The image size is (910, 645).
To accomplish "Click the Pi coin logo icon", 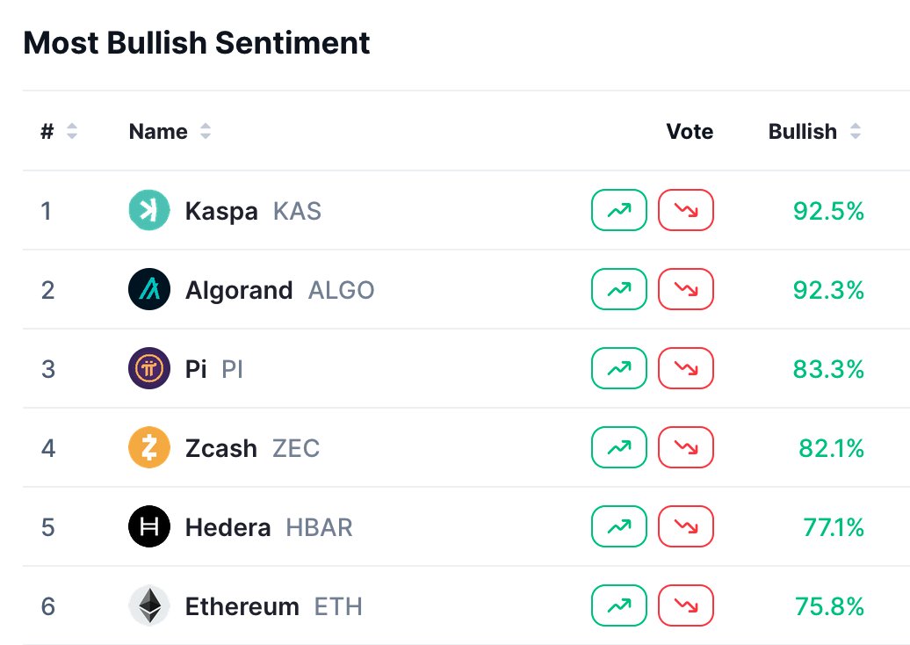I will pyautogui.click(x=149, y=369).
